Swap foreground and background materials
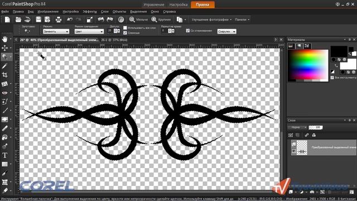Screen dimensions: 357x201 pyautogui.click(x=336, y=66)
